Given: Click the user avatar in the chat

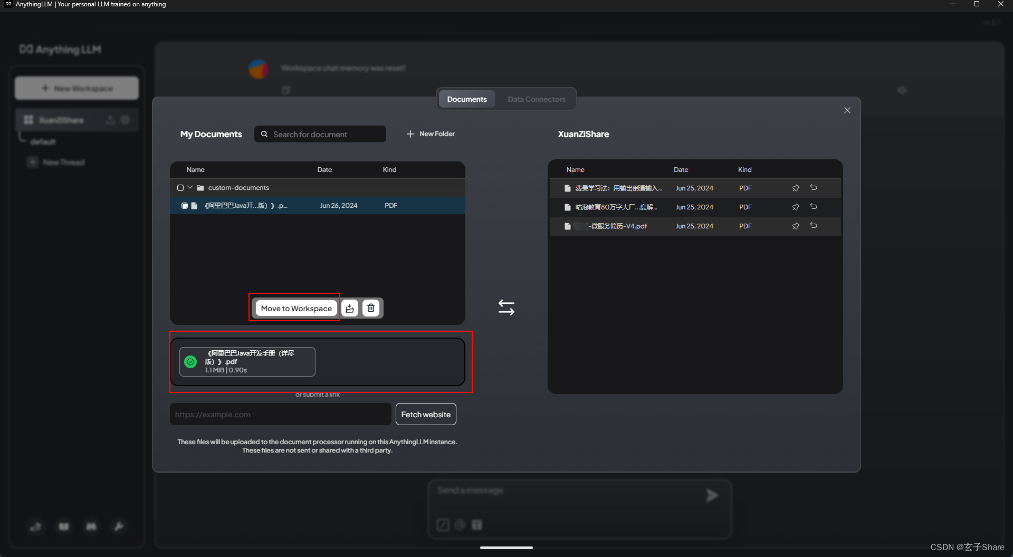Looking at the screenshot, I should pos(259,69).
